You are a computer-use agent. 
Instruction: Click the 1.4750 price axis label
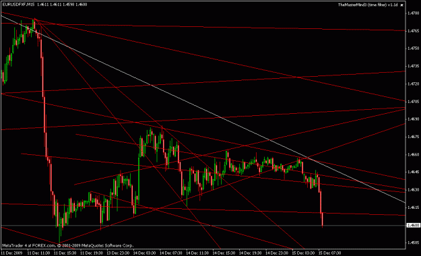[413, 49]
